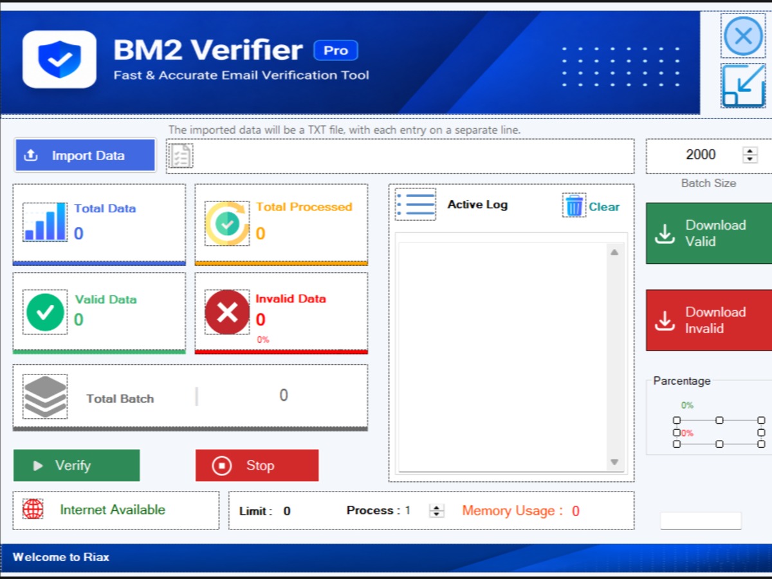Click the BM2 Verifier shield logo
This screenshot has height=579, width=772.
click(59, 59)
